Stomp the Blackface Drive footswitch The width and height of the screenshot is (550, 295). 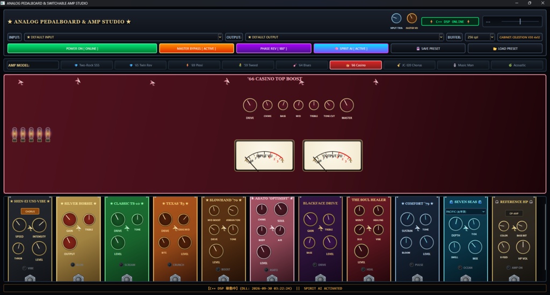(x=320, y=279)
